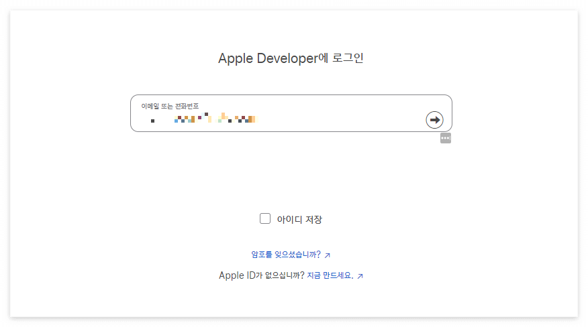This screenshot has height=327, width=588.
Task: Open the password manager ellipsis icon
Action: (446, 138)
